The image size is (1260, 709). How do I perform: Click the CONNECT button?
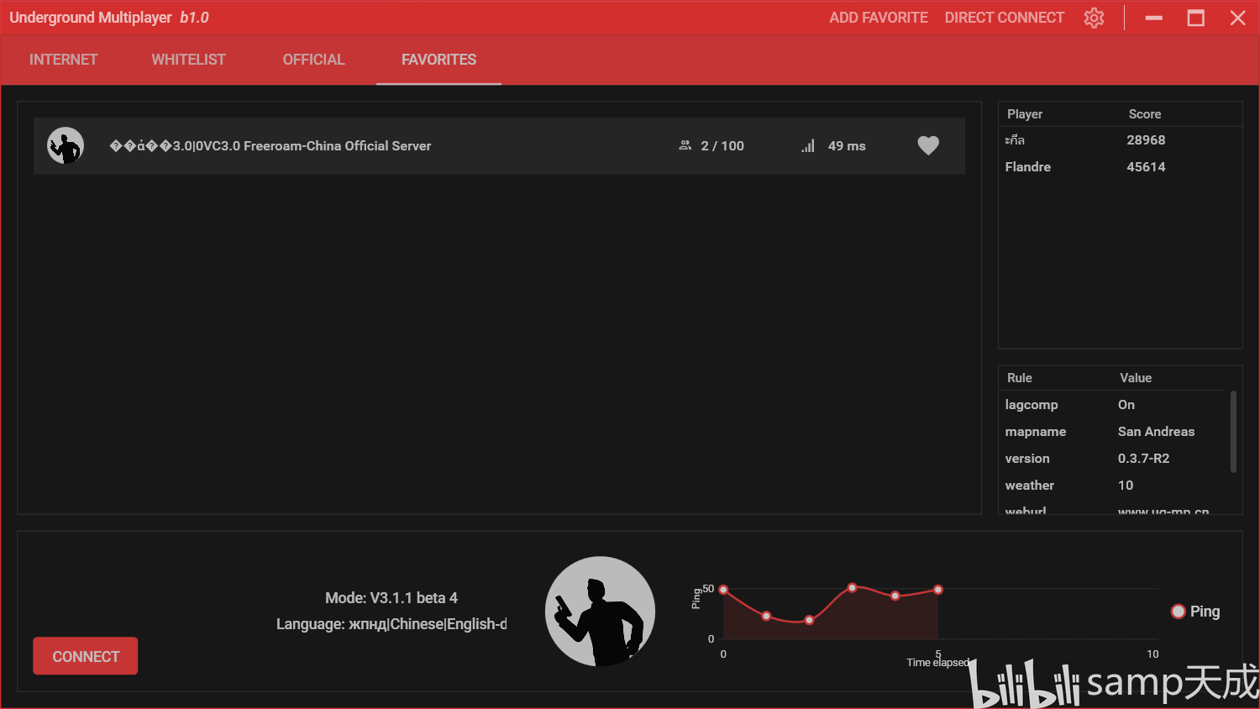coord(85,656)
